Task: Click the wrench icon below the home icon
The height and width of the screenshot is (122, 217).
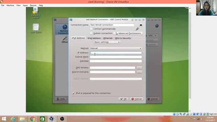Action: [137, 29]
